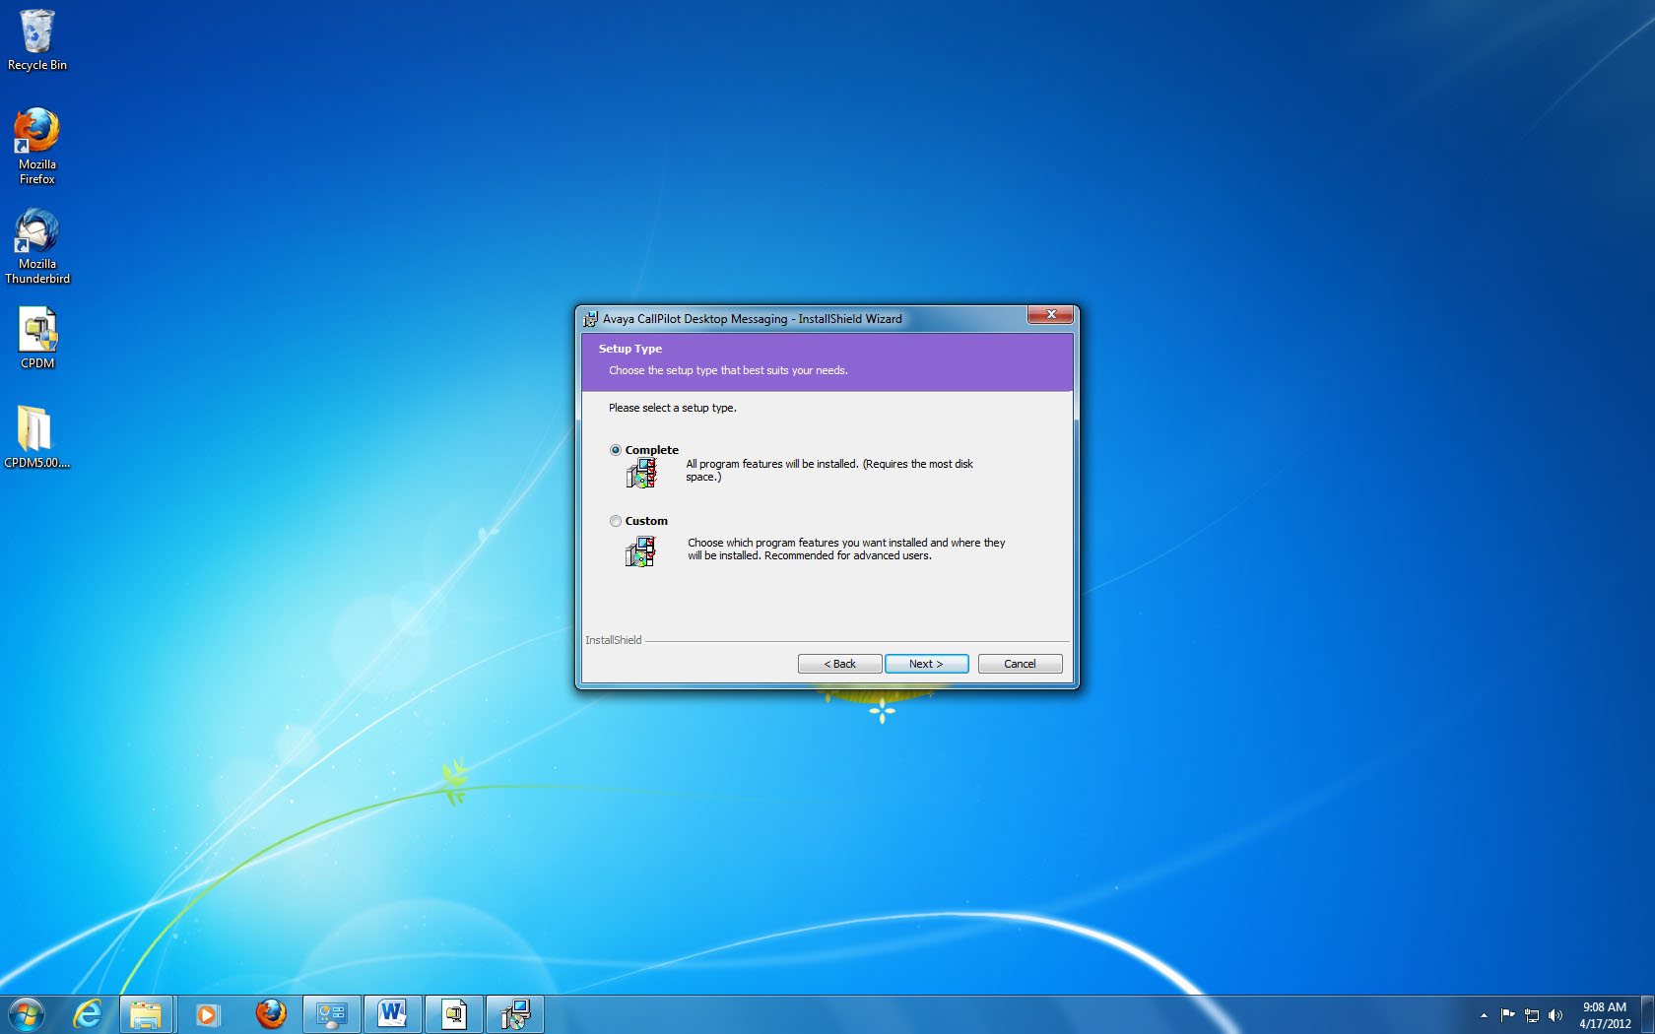Launch Internet Explorer from the taskbar

[x=88, y=1014]
